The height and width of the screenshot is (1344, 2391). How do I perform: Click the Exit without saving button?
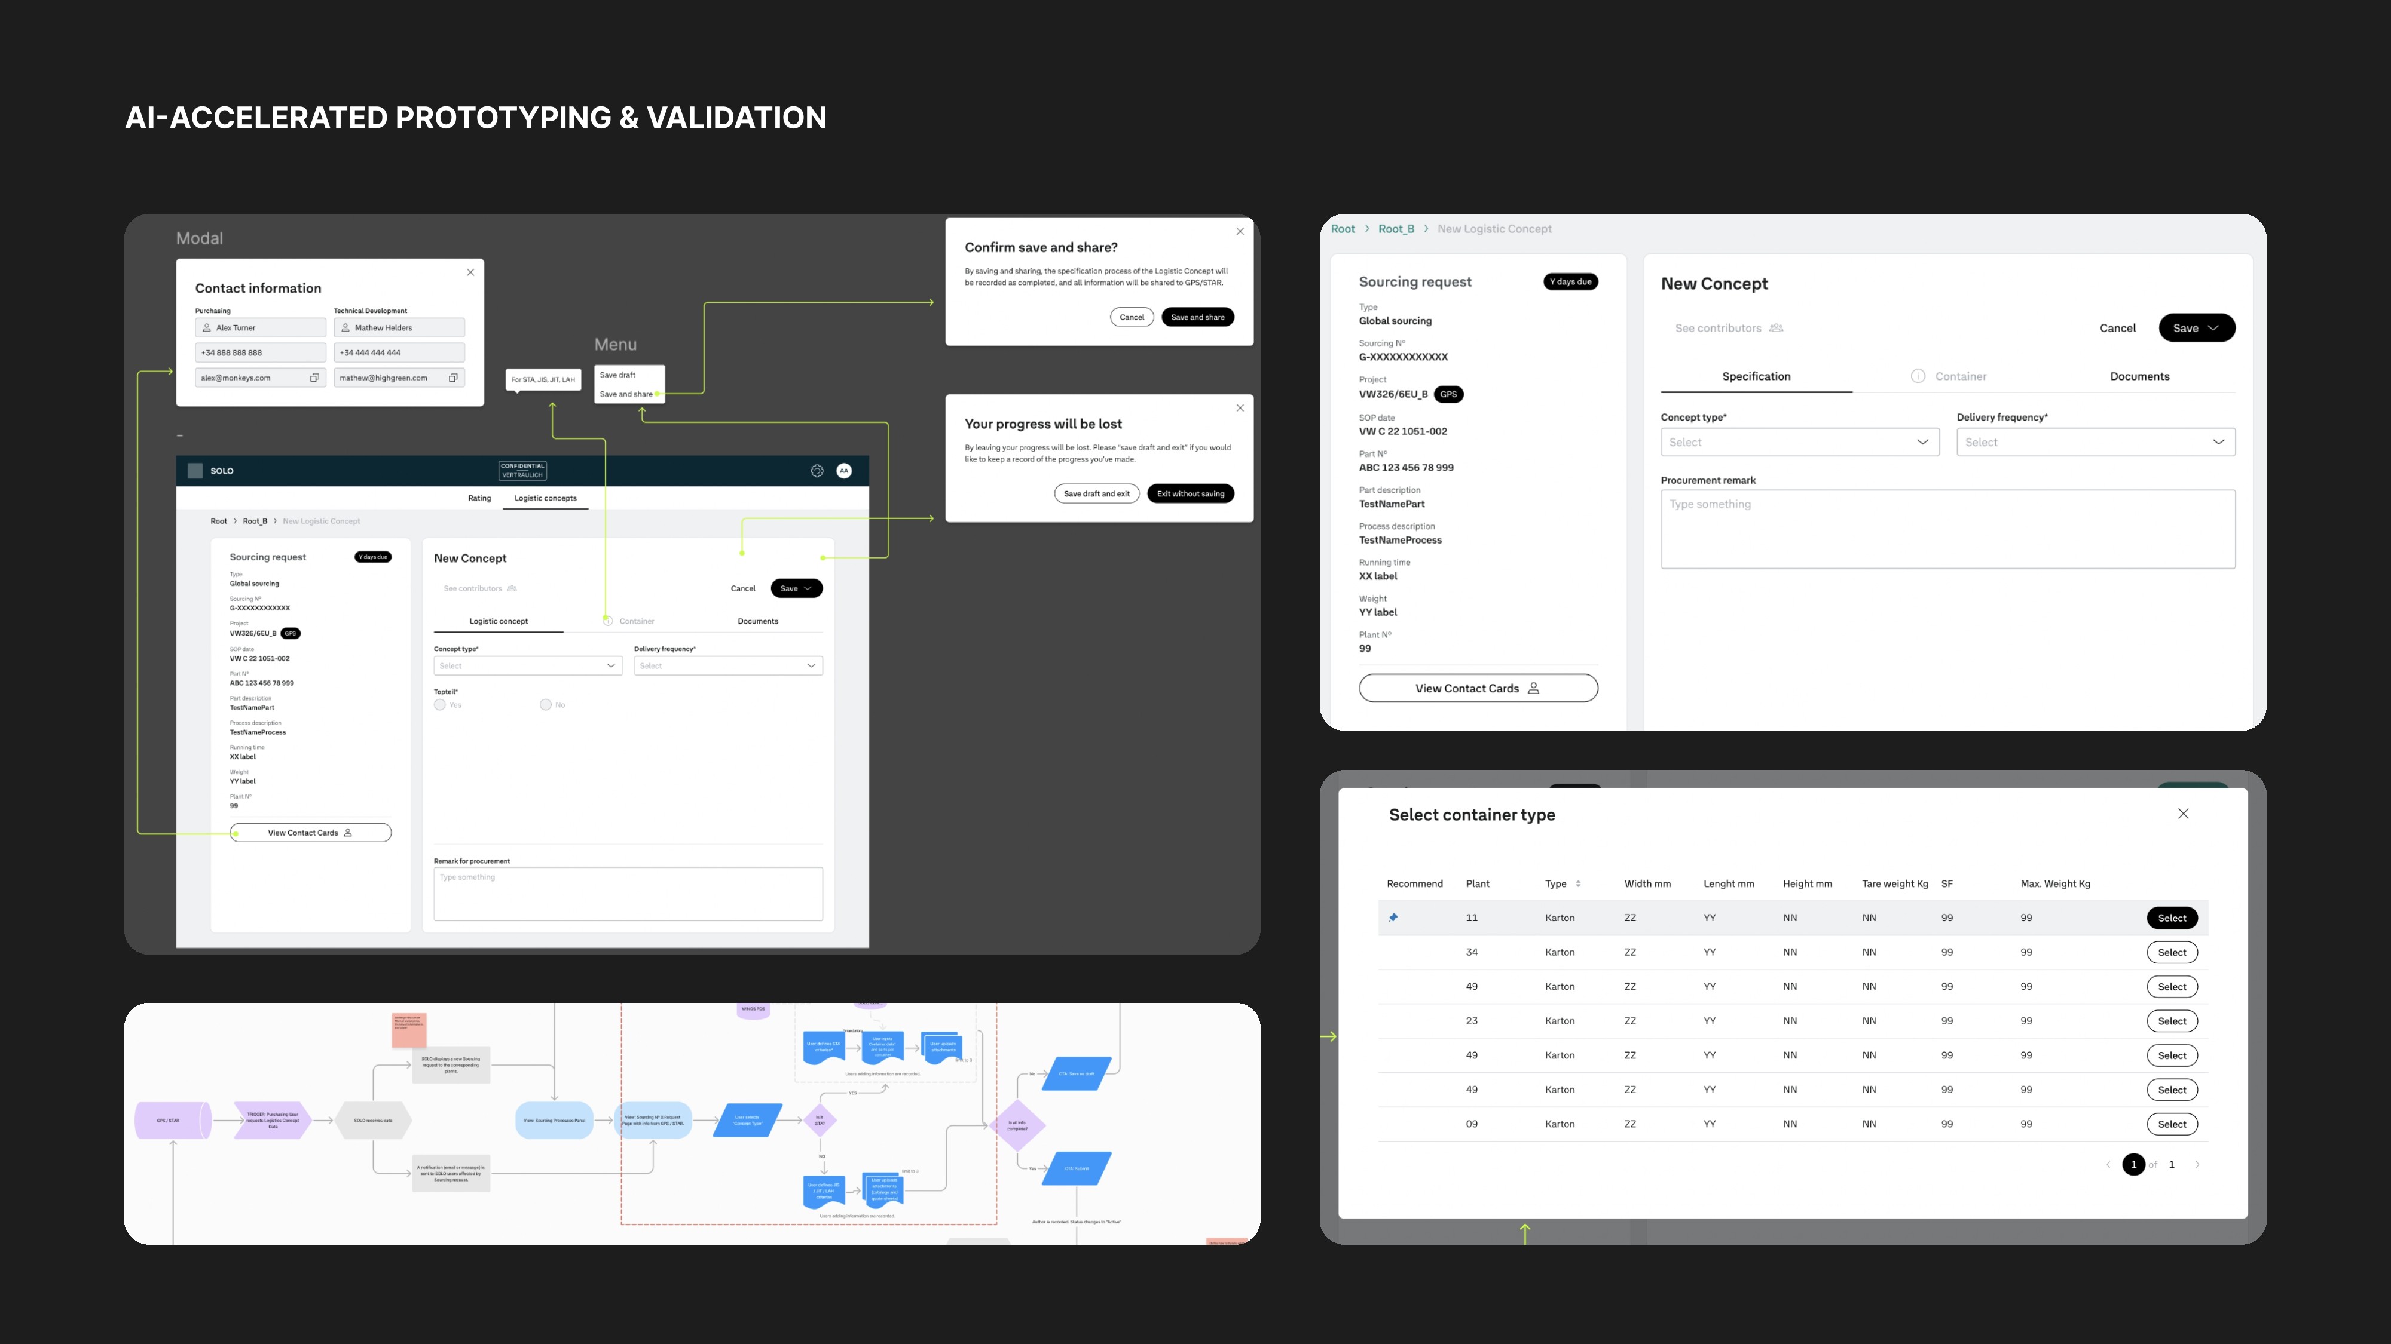pyautogui.click(x=1190, y=493)
